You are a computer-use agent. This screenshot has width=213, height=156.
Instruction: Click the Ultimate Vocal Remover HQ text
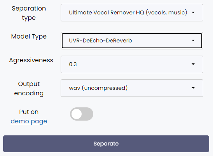[106, 12]
